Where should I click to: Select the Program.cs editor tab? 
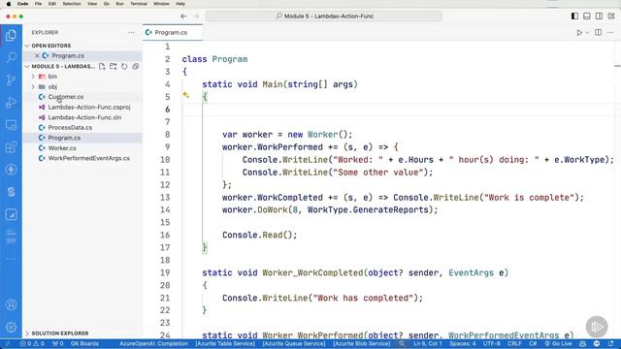pyautogui.click(x=172, y=32)
